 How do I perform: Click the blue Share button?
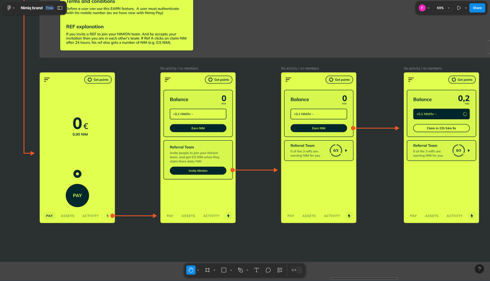[477, 8]
